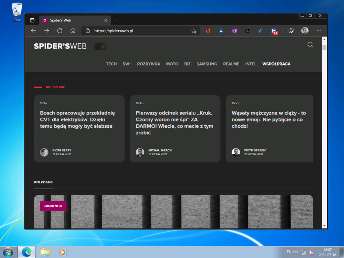
Task: Open the NIE PRZEGAP heading
Action: coord(55,87)
